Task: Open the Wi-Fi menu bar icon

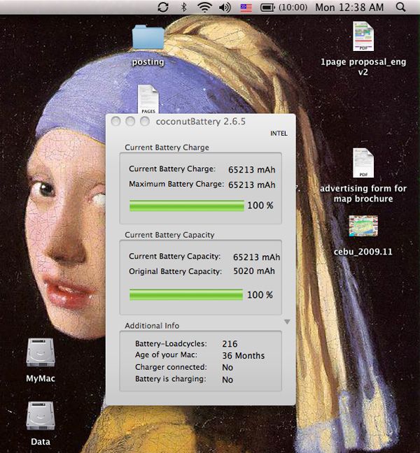Action: point(204,7)
